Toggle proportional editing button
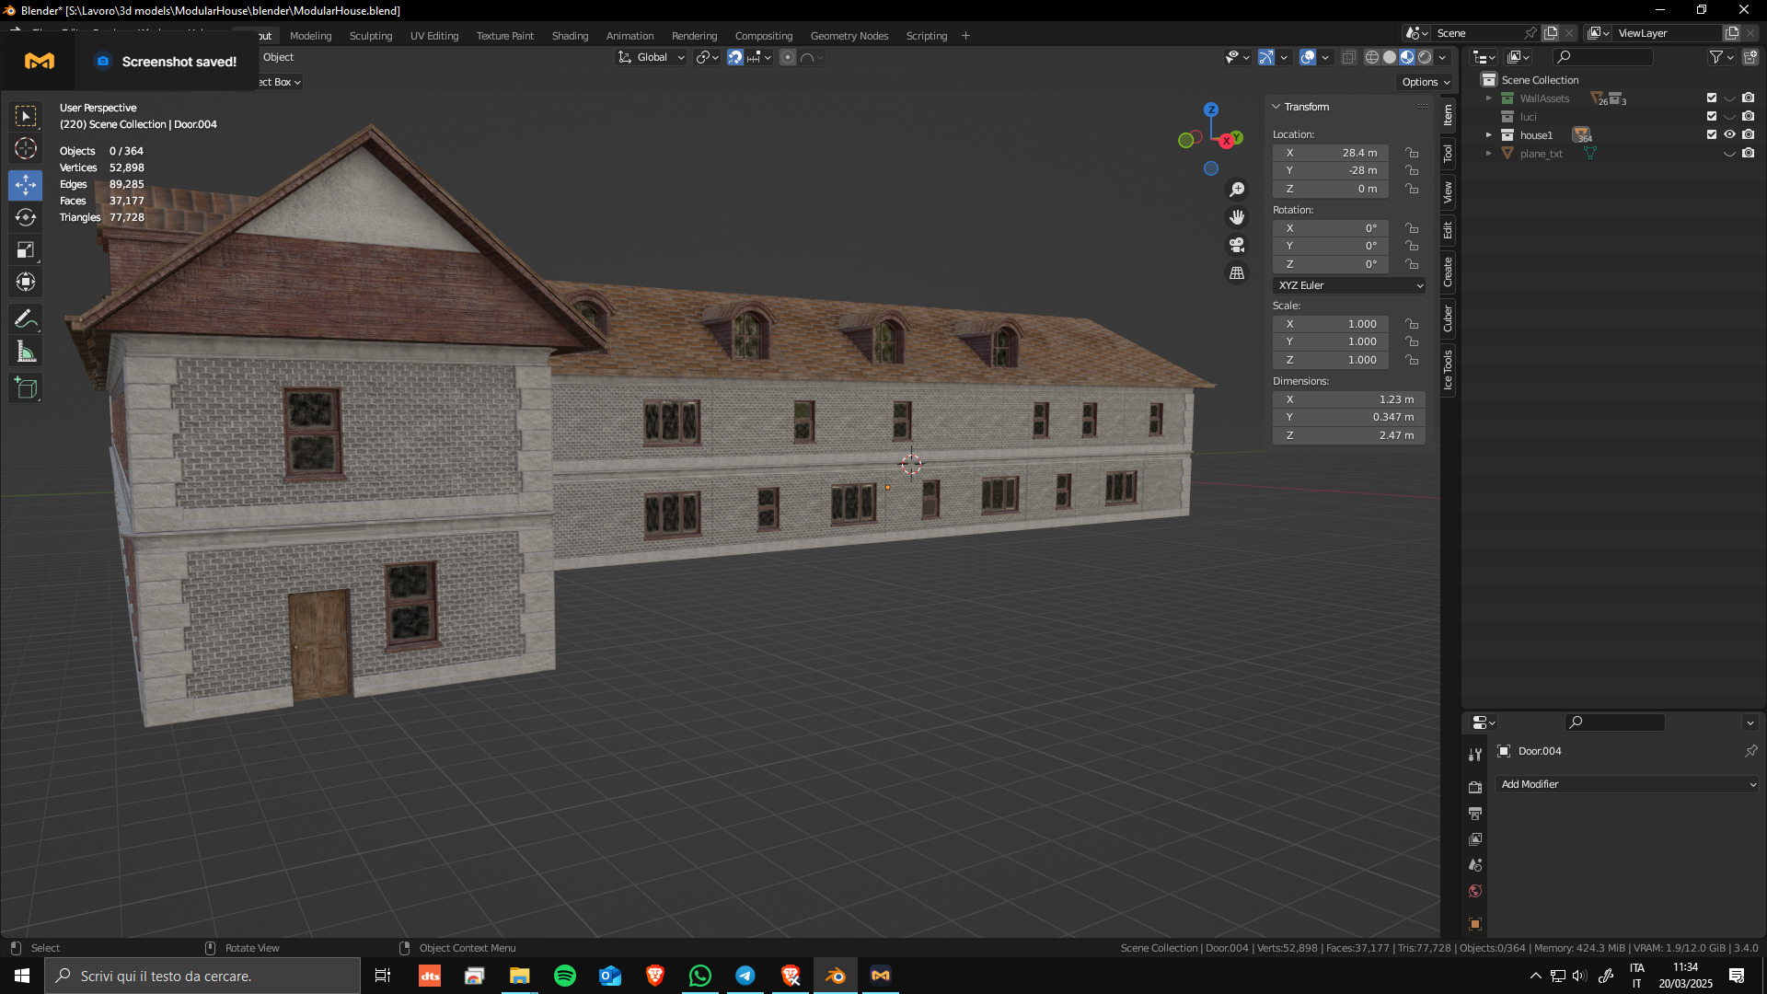Image resolution: width=1767 pixels, height=994 pixels. (788, 57)
